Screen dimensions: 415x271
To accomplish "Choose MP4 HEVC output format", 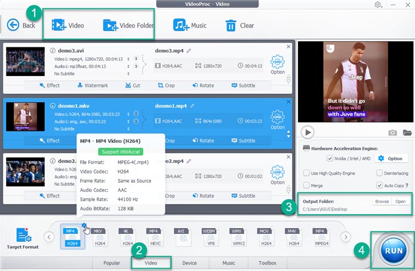I will 155,237.
